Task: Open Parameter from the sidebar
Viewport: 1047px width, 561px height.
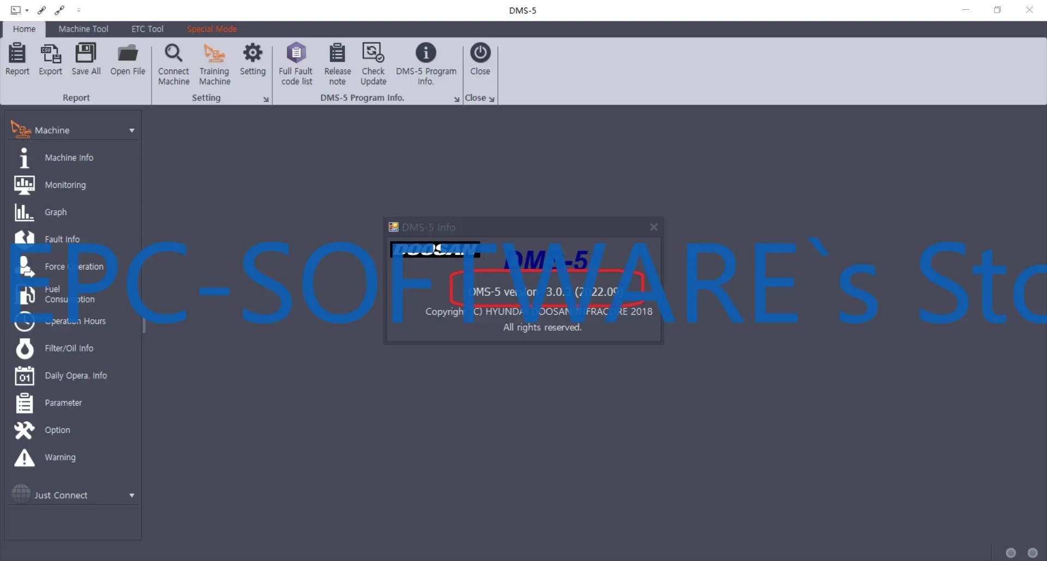Action: (64, 403)
